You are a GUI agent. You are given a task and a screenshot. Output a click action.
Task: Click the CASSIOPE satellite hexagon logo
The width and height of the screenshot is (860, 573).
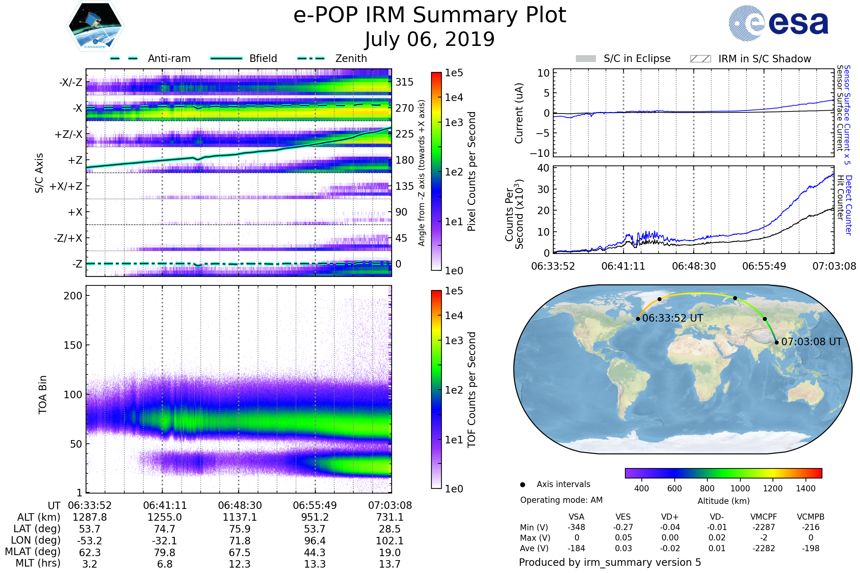tap(95, 26)
